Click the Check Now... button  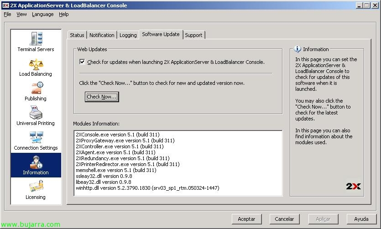[102, 97]
